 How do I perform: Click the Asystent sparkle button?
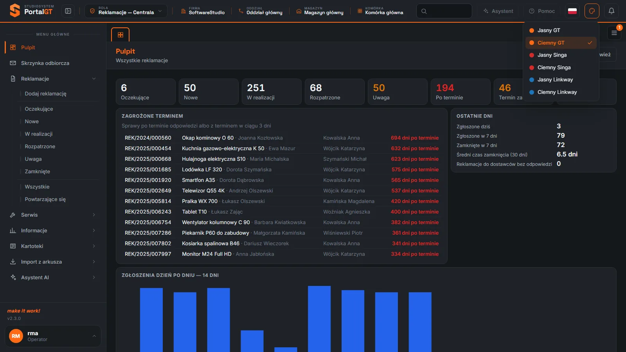[498, 11]
